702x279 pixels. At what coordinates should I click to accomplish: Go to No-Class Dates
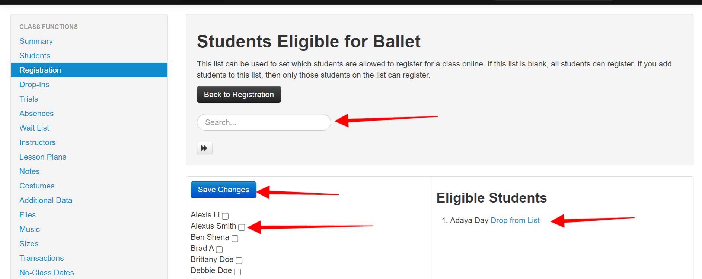tap(47, 273)
